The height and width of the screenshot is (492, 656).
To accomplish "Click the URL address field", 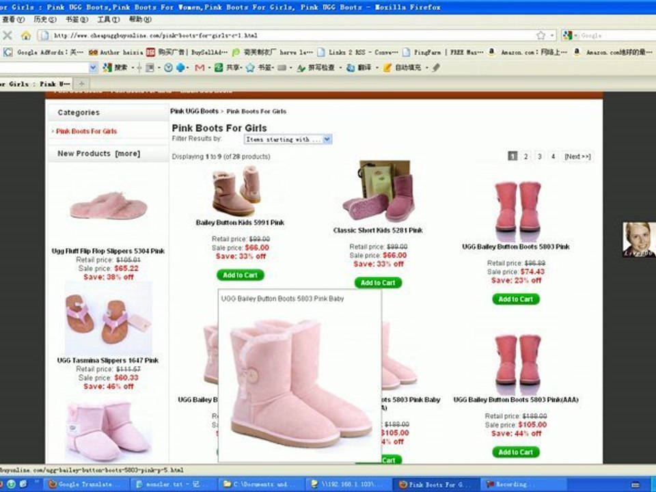I will coord(293,36).
